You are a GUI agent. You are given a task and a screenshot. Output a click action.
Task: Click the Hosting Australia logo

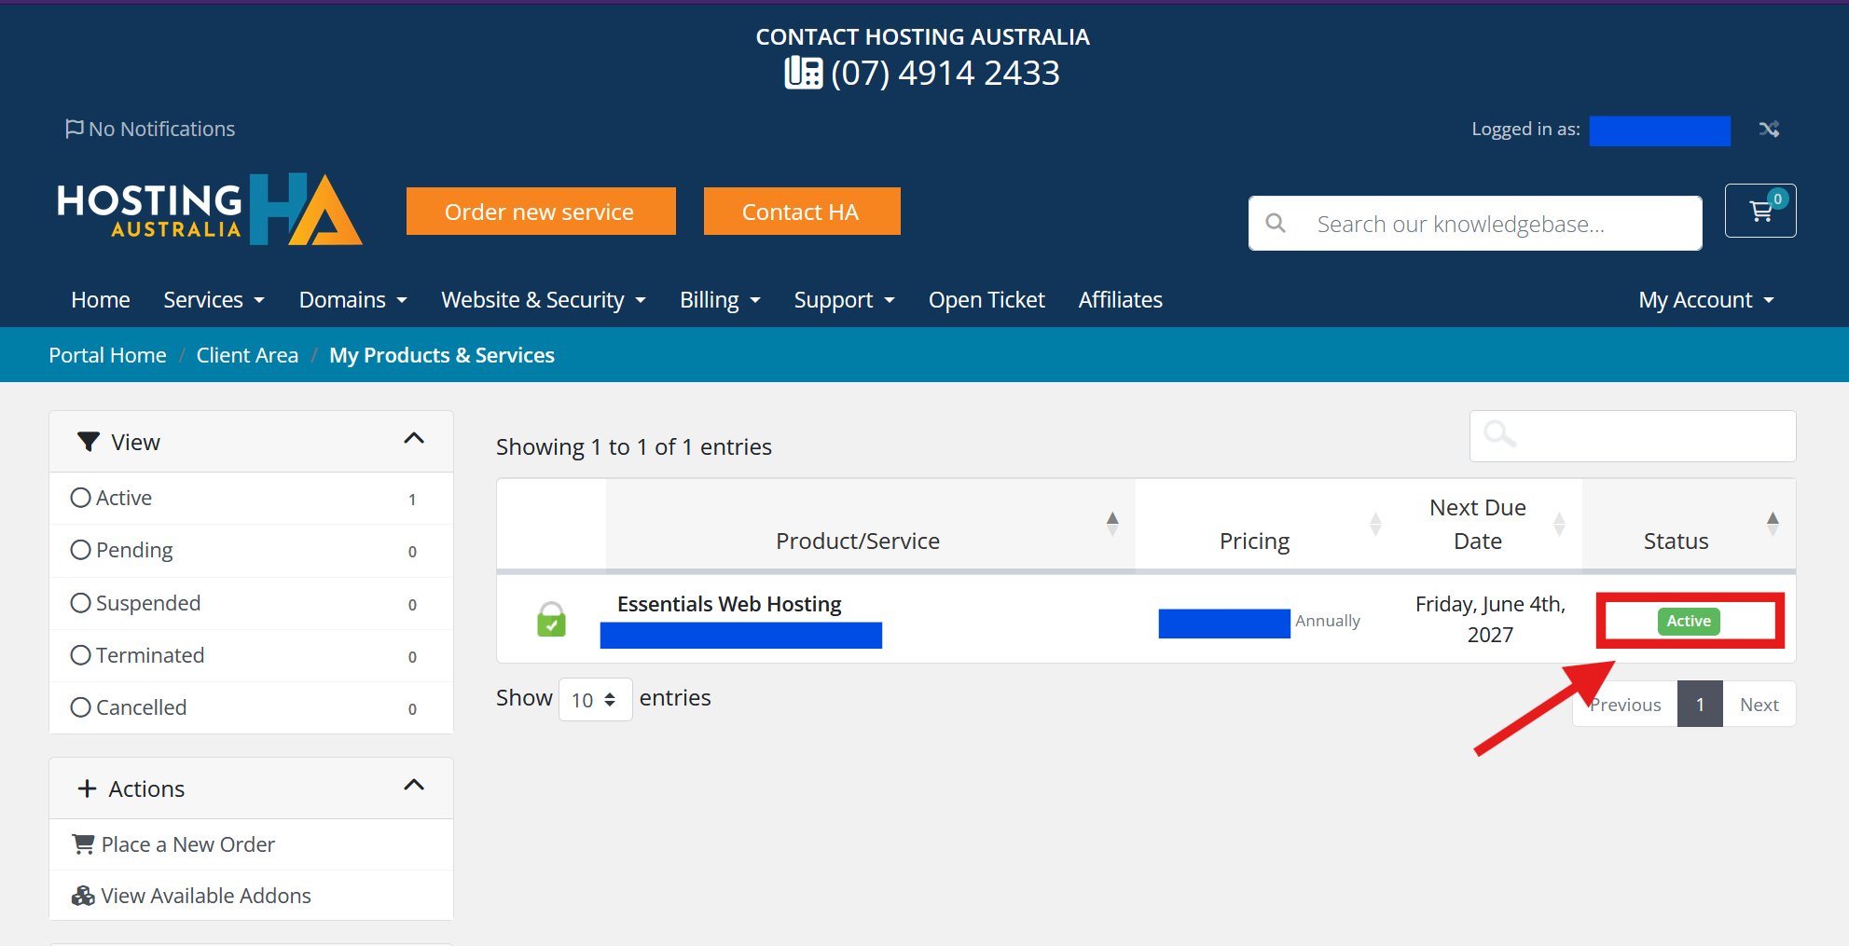coord(210,210)
